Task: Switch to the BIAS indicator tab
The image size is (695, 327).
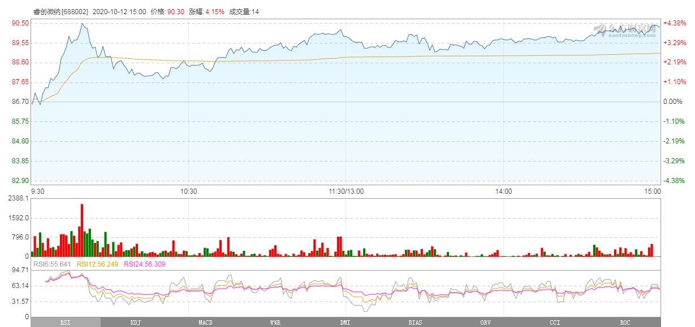Action: pos(415,322)
